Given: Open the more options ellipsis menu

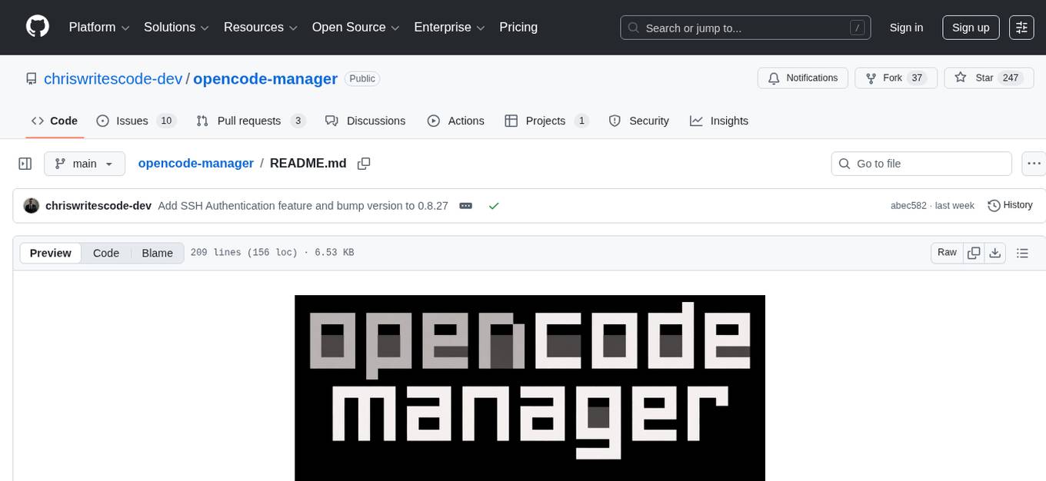Looking at the screenshot, I should [1034, 163].
